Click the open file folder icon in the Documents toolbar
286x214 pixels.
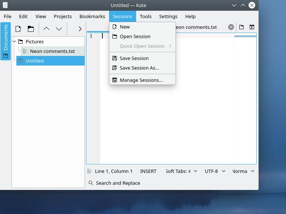coord(31,29)
